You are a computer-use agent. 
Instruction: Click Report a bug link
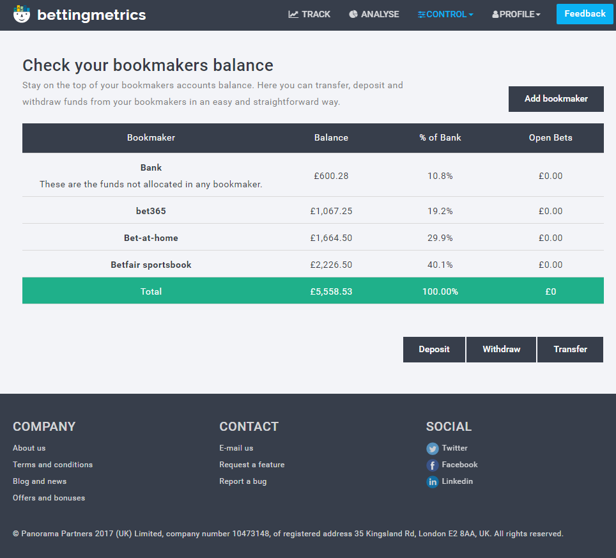pos(243,481)
